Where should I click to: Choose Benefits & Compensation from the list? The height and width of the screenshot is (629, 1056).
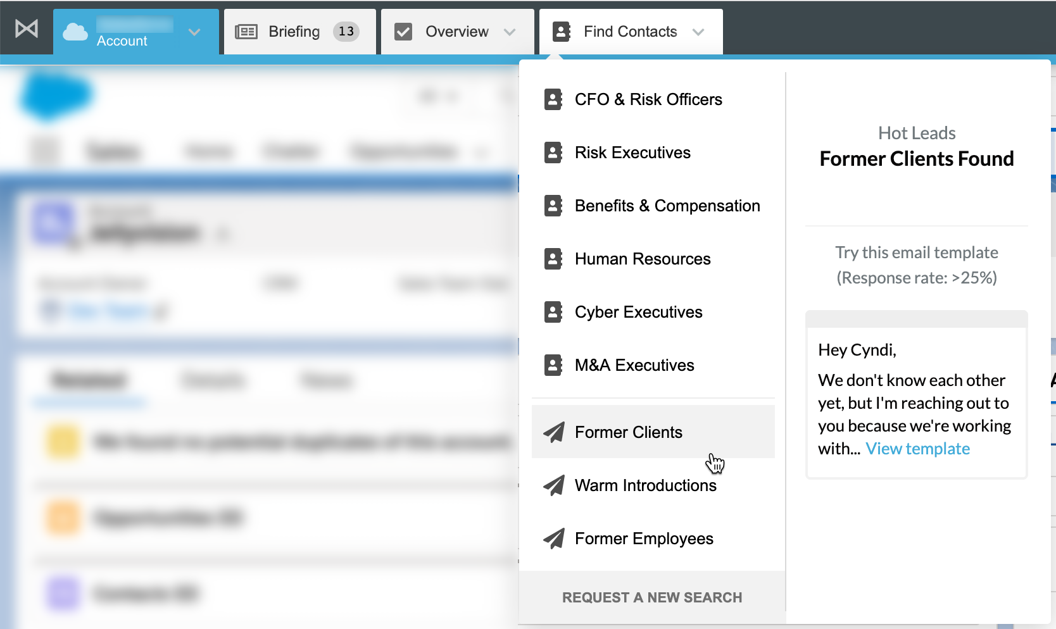667,206
